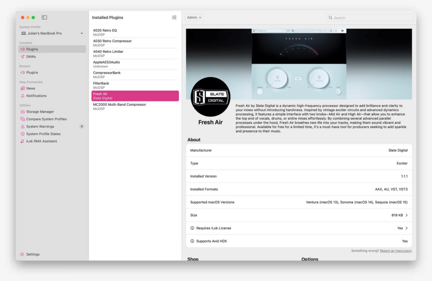Screen dimensions: 432x281
Task: Expand the Requires iLok License chevron
Action: tap(407, 228)
